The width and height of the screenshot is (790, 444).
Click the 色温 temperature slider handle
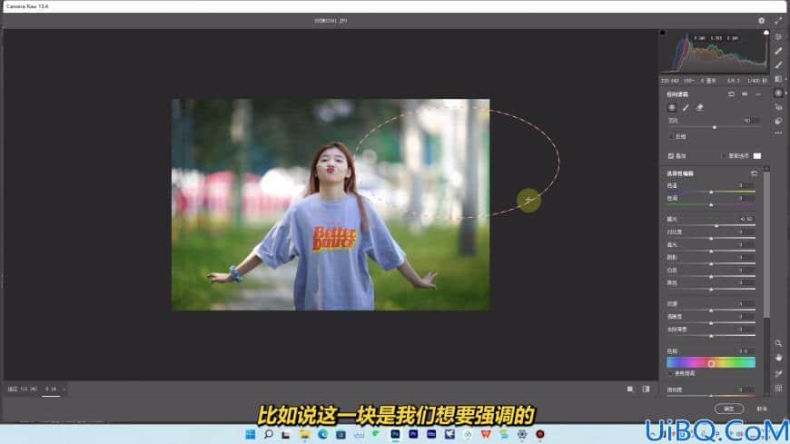pyautogui.click(x=711, y=192)
